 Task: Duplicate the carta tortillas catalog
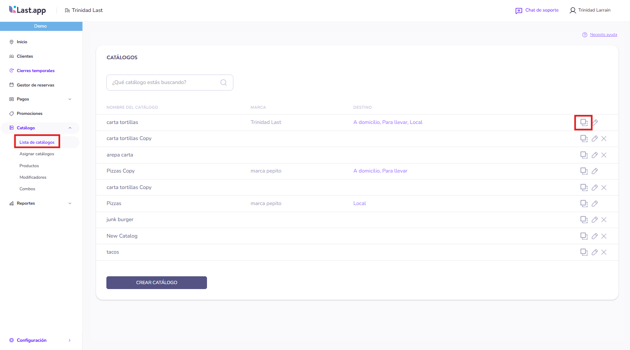tap(584, 122)
